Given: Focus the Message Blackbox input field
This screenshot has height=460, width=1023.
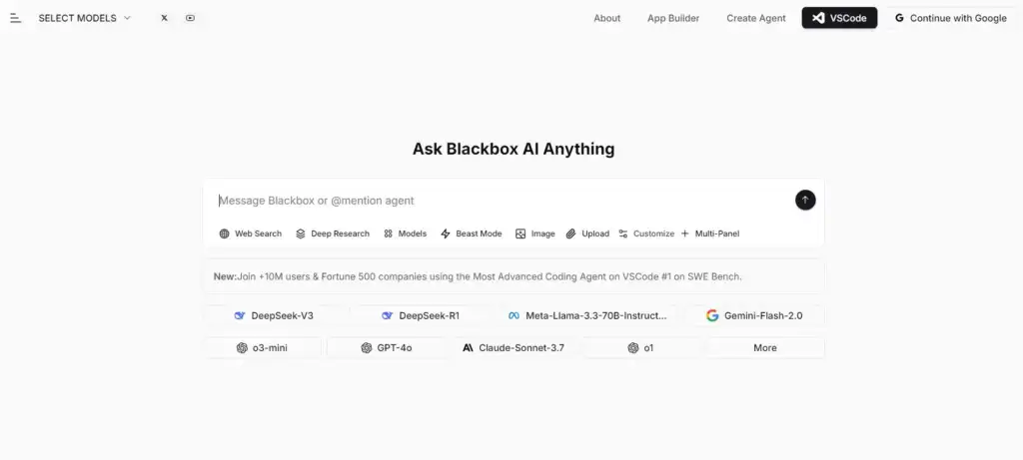Looking at the screenshot, I should coord(503,201).
